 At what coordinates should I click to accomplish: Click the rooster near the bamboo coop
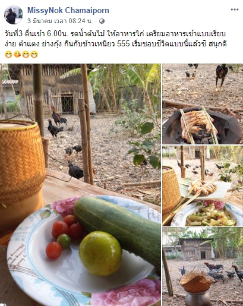pos(58,117)
